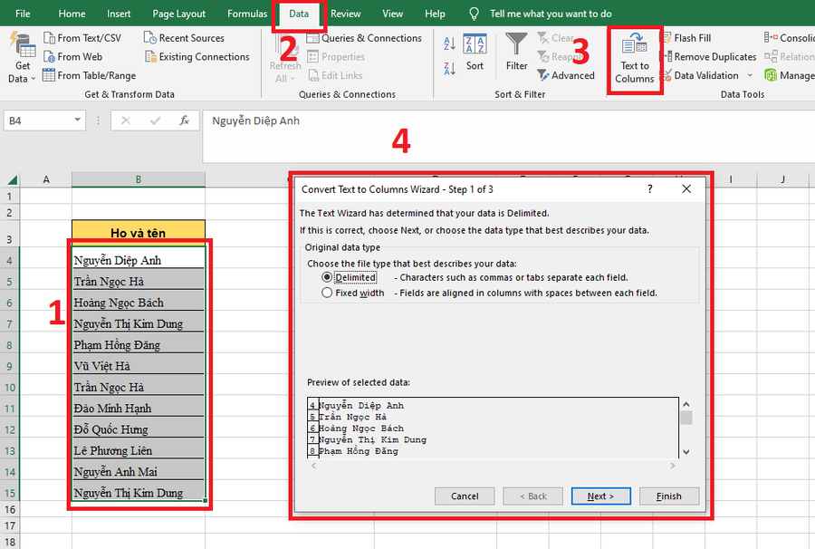Switch to the Formulas tab

tap(247, 14)
